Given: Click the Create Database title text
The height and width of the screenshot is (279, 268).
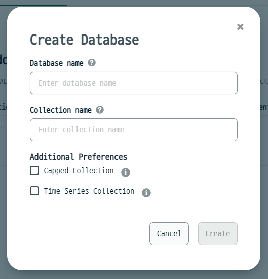Looking at the screenshot, I should coord(85,40).
